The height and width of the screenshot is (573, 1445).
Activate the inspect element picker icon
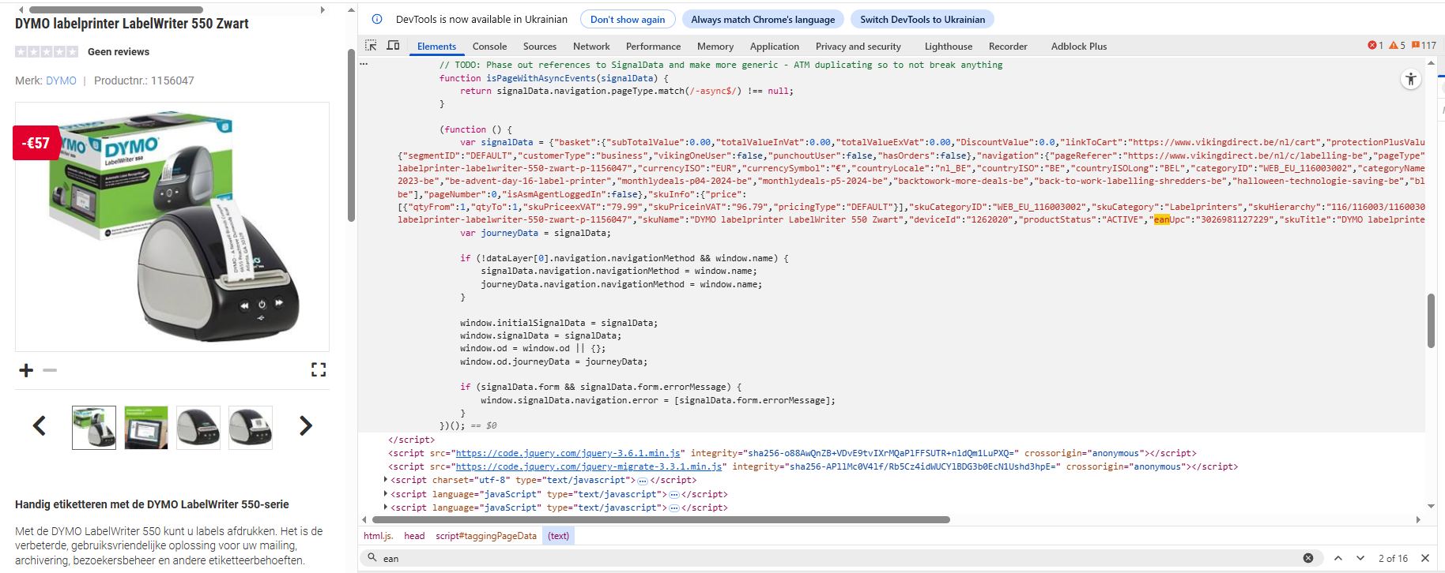[x=371, y=46]
